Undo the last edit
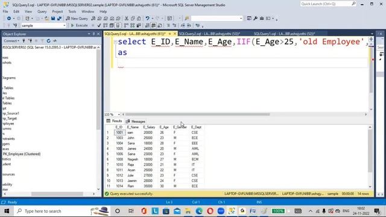The image size is (386, 217). pyautogui.click(x=147, y=19)
